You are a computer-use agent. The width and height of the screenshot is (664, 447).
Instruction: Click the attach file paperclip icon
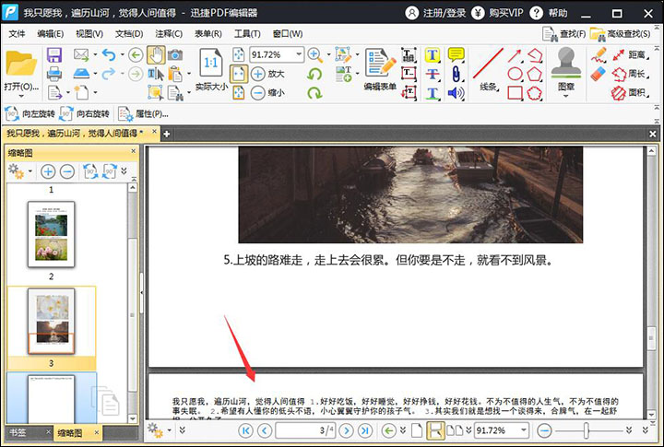(456, 74)
